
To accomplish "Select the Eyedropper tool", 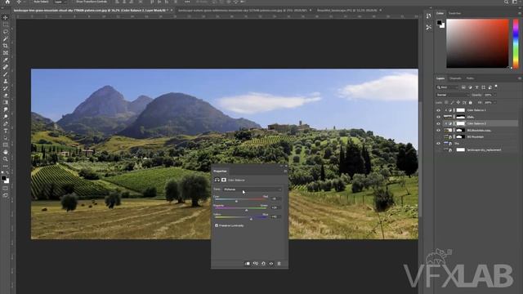I will (x=6, y=60).
